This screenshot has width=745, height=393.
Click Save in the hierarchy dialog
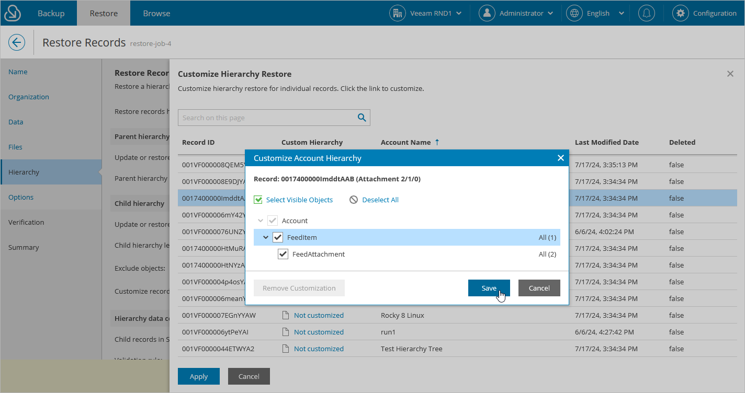(x=489, y=288)
